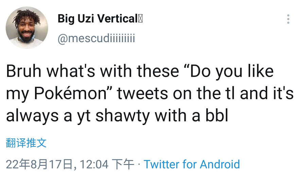Click the @mescudiiiiiiiii handle

click(96, 38)
